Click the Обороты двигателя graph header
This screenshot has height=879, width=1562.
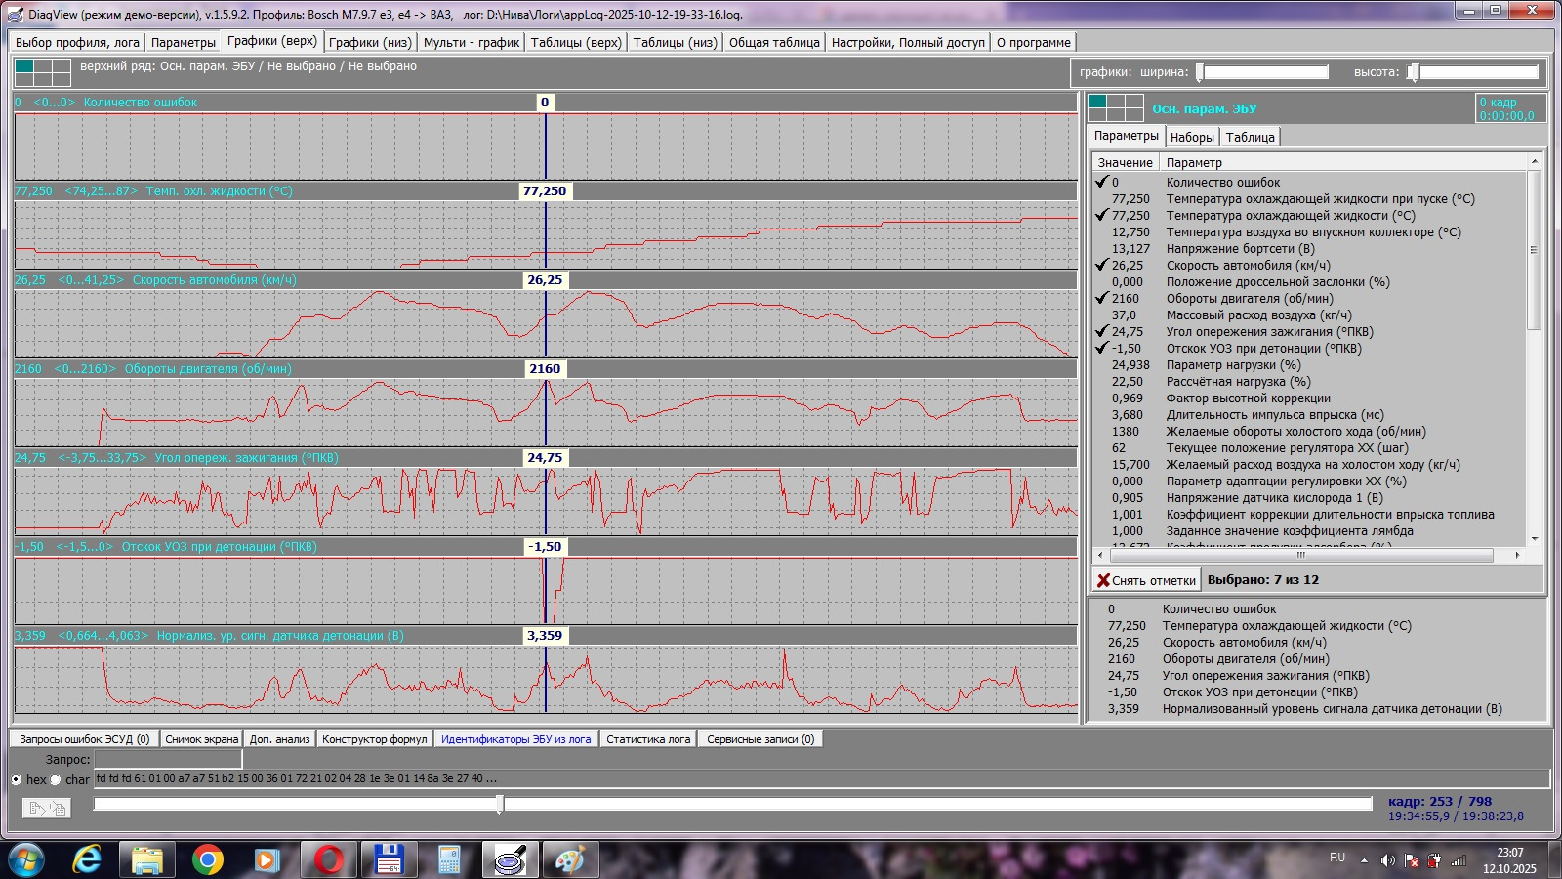coord(546,369)
